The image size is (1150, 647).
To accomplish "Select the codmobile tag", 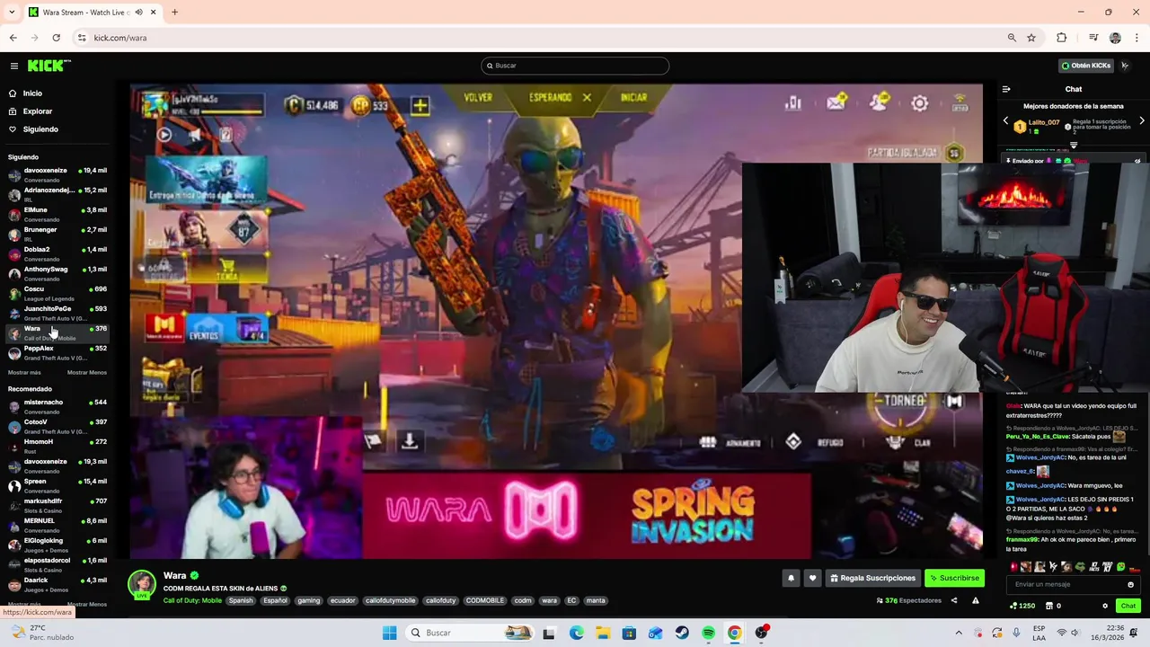I will click(485, 600).
